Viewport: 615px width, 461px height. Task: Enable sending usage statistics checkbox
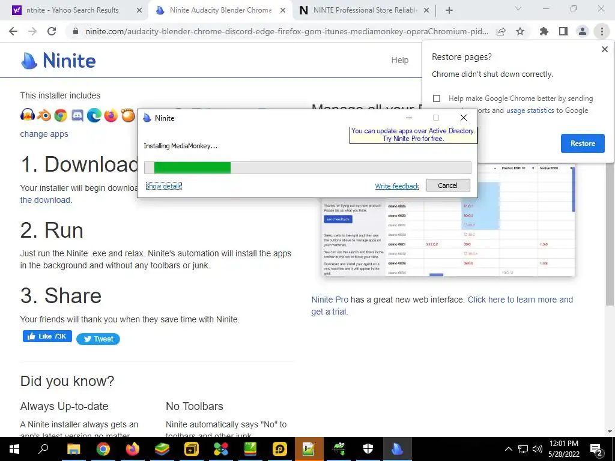click(x=437, y=98)
